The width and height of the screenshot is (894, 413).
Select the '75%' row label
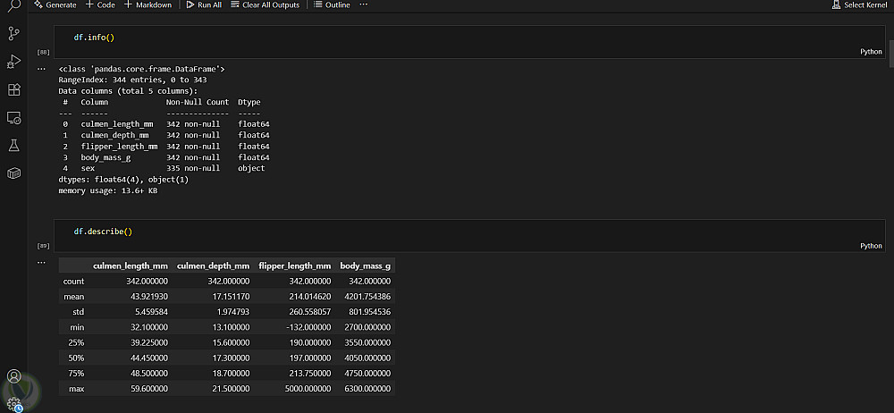tap(76, 374)
